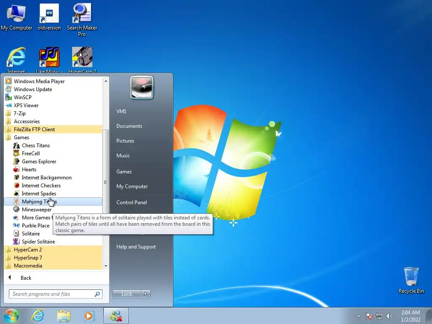Click the Show desktop button
The height and width of the screenshot is (324, 432).
tap(429, 316)
